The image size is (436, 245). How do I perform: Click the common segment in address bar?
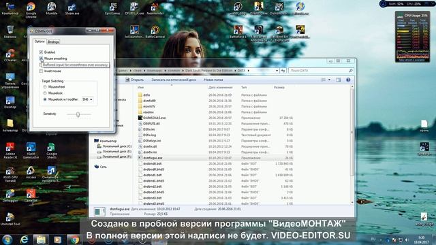[174, 71]
